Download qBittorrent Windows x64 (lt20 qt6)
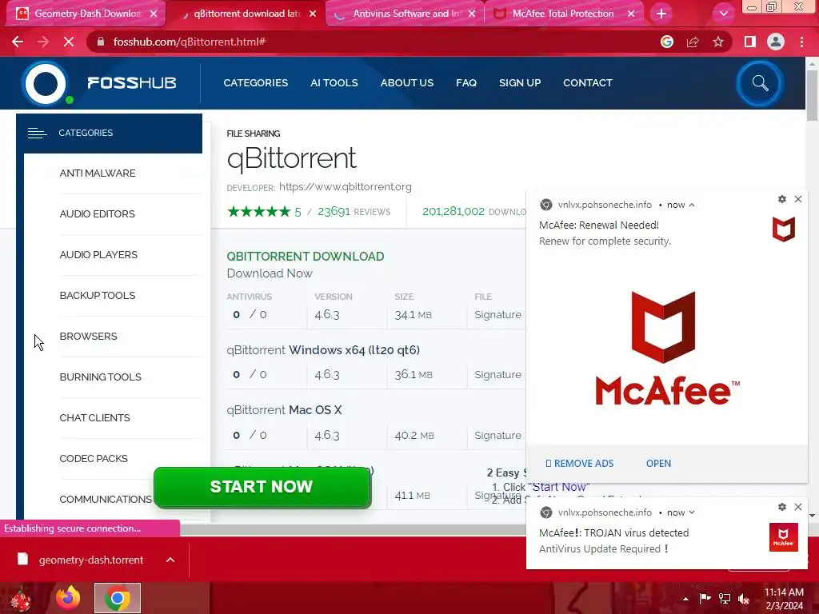Image resolution: width=819 pixels, height=614 pixels. point(323,350)
